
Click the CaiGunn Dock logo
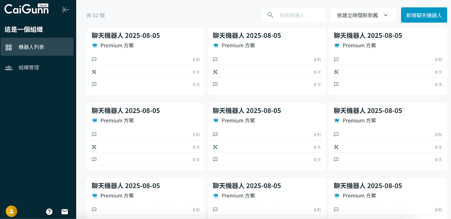(27, 9)
